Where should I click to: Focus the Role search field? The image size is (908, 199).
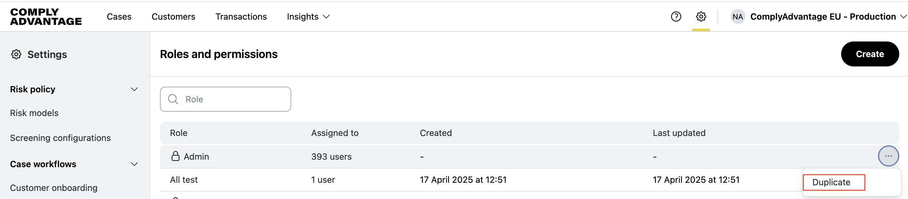(x=233, y=99)
